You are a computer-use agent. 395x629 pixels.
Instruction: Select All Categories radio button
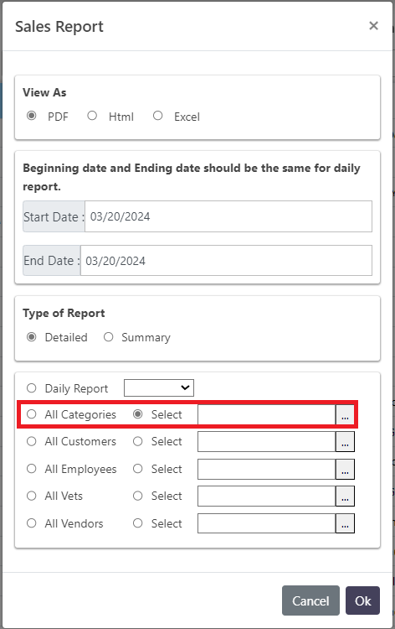point(31,414)
